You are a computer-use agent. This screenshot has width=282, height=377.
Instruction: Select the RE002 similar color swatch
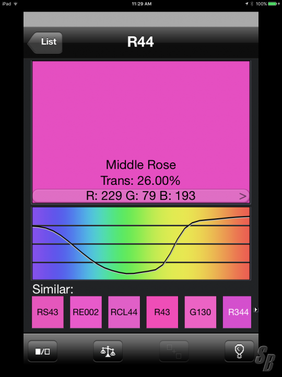[86, 312]
